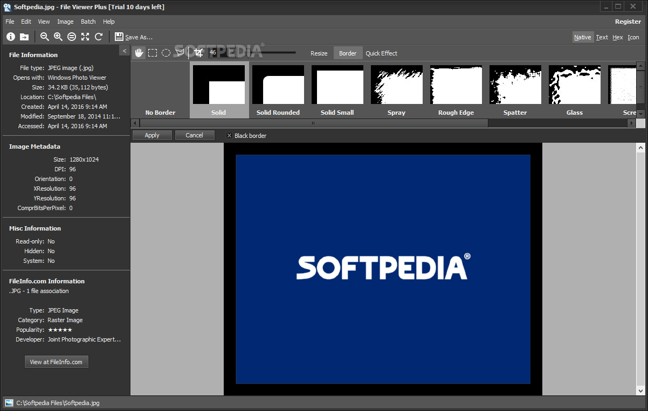Click the Save As floppy icon
Viewport: 648px width, 411px height.
pyautogui.click(x=119, y=37)
